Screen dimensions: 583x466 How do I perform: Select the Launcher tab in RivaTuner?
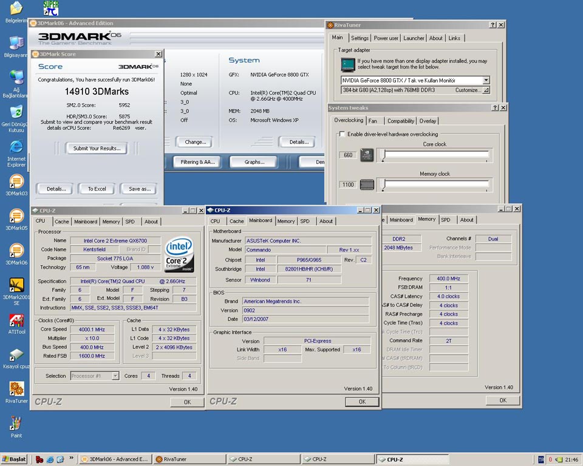(x=414, y=38)
